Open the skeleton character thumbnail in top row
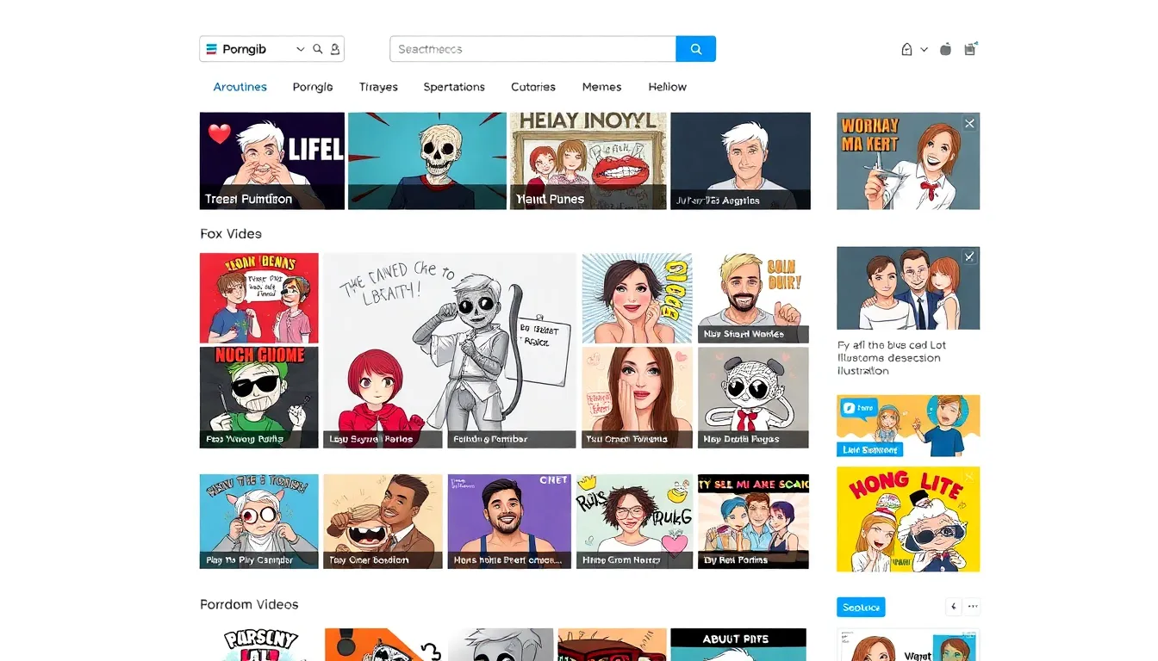1158x661 pixels. [x=426, y=161]
